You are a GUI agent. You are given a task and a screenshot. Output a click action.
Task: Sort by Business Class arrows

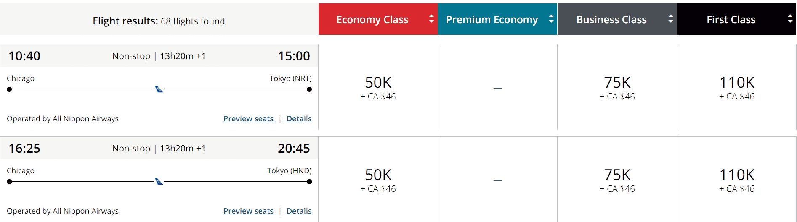pyautogui.click(x=670, y=19)
